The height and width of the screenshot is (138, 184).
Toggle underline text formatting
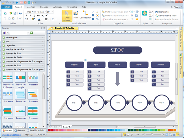tap(34, 16)
